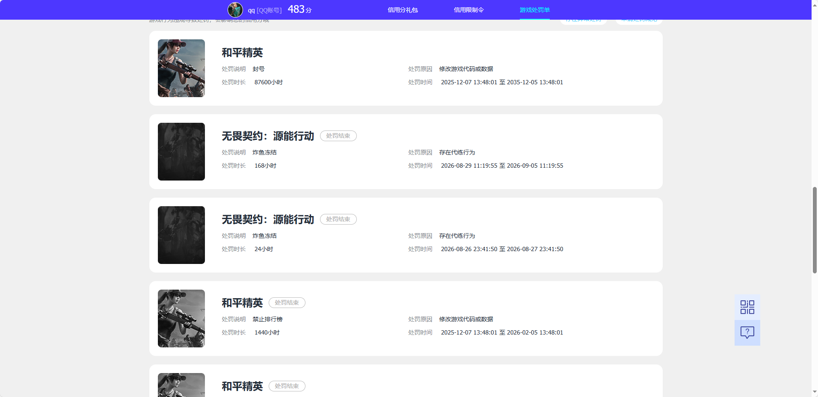The width and height of the screenshot is (818, 397).
Task: Click the time range ending 2026-09-05 11:19:55
Action: 502,166
